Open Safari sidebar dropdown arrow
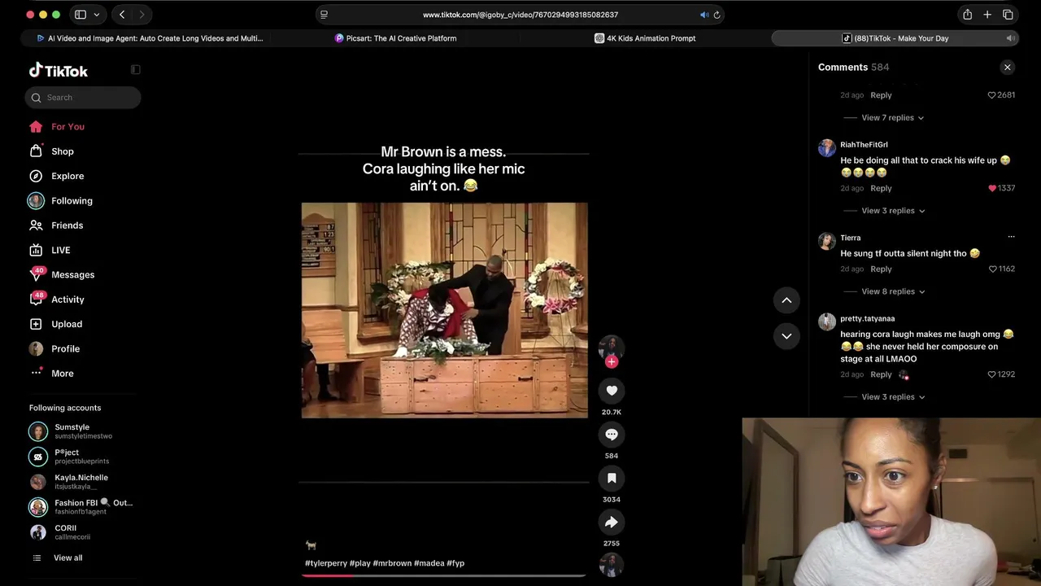 [x=96, y=15]
